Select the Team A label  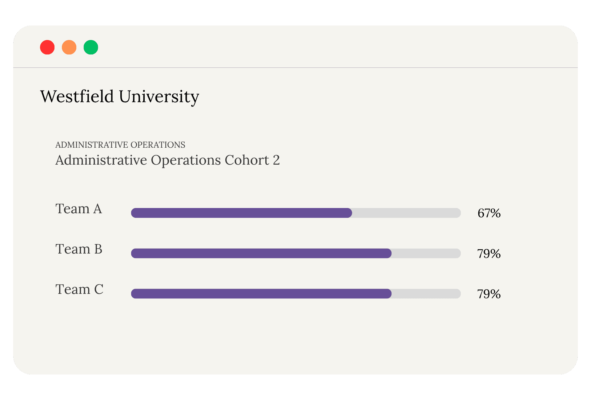(x=78, y=209)
